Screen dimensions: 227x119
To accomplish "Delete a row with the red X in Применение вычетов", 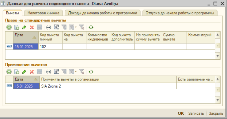I will (32, 72).
